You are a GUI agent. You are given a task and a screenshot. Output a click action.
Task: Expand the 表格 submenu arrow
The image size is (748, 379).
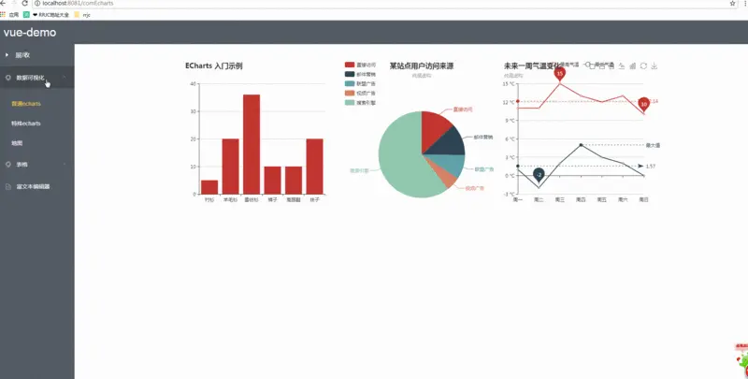pyautogui.click(x=64, y=164)
